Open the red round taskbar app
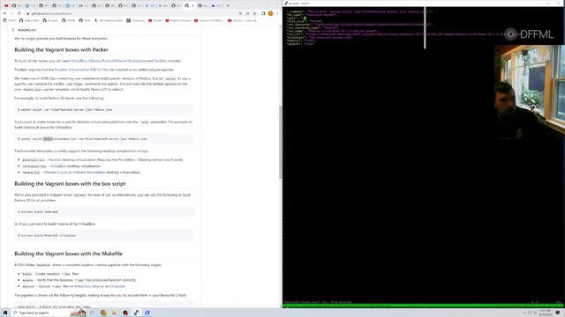Screen dimensions: 565x317 pyautogui.click(x=125, y=313)
